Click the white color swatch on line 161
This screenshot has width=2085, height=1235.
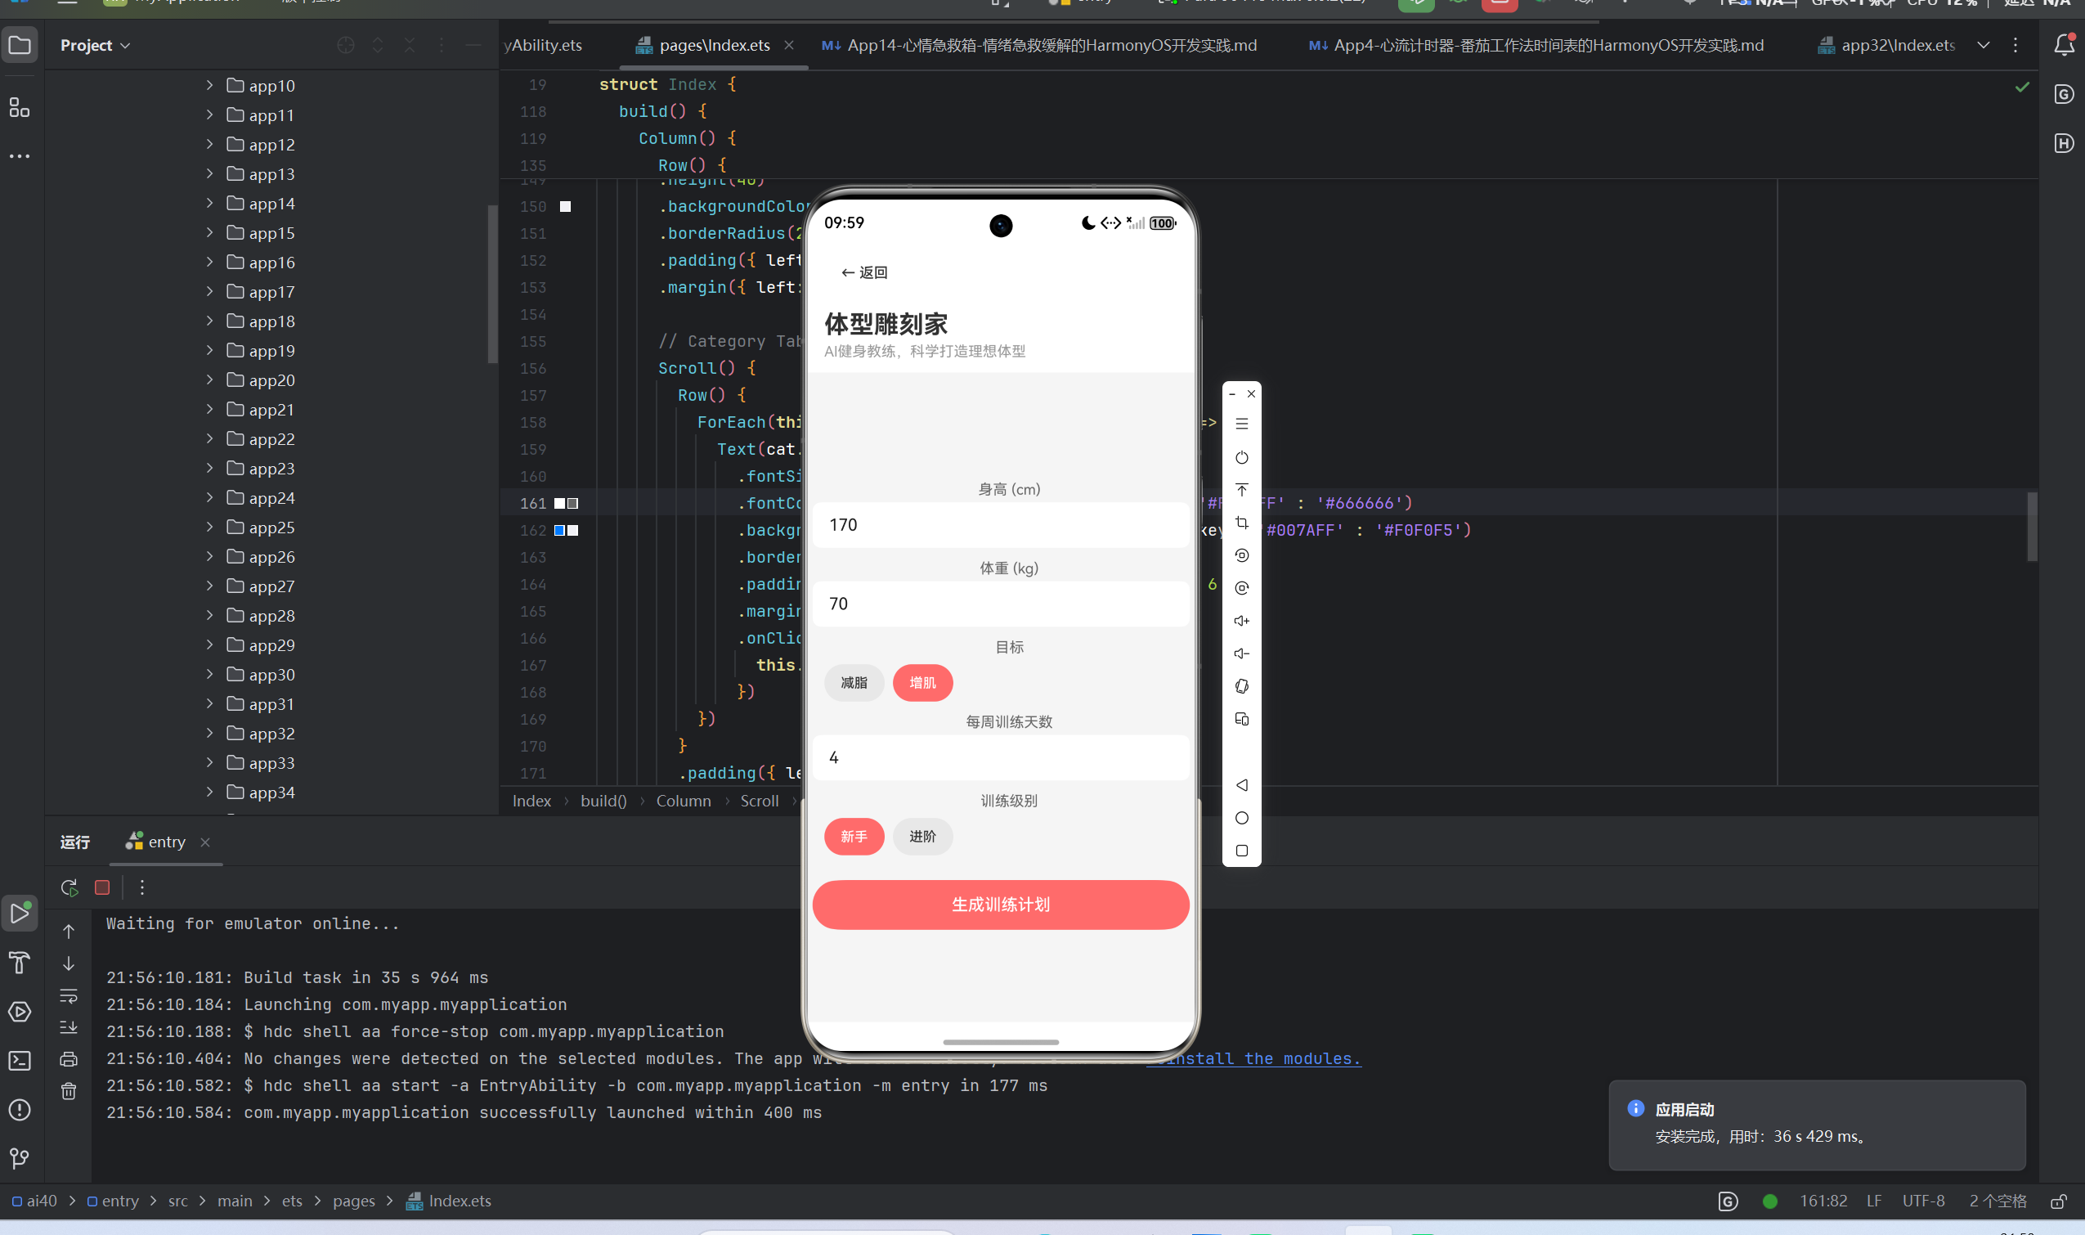coord(559,504)
